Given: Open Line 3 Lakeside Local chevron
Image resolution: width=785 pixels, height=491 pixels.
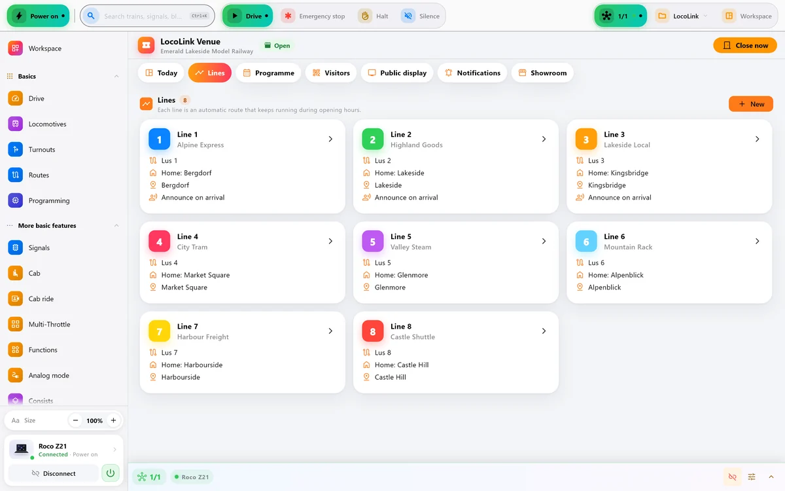Looking at the screenshot, I should coord(757,139).
